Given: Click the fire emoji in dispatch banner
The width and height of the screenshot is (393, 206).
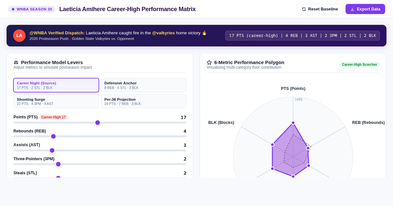Looking at the screenshot, I should click(204, 33).
